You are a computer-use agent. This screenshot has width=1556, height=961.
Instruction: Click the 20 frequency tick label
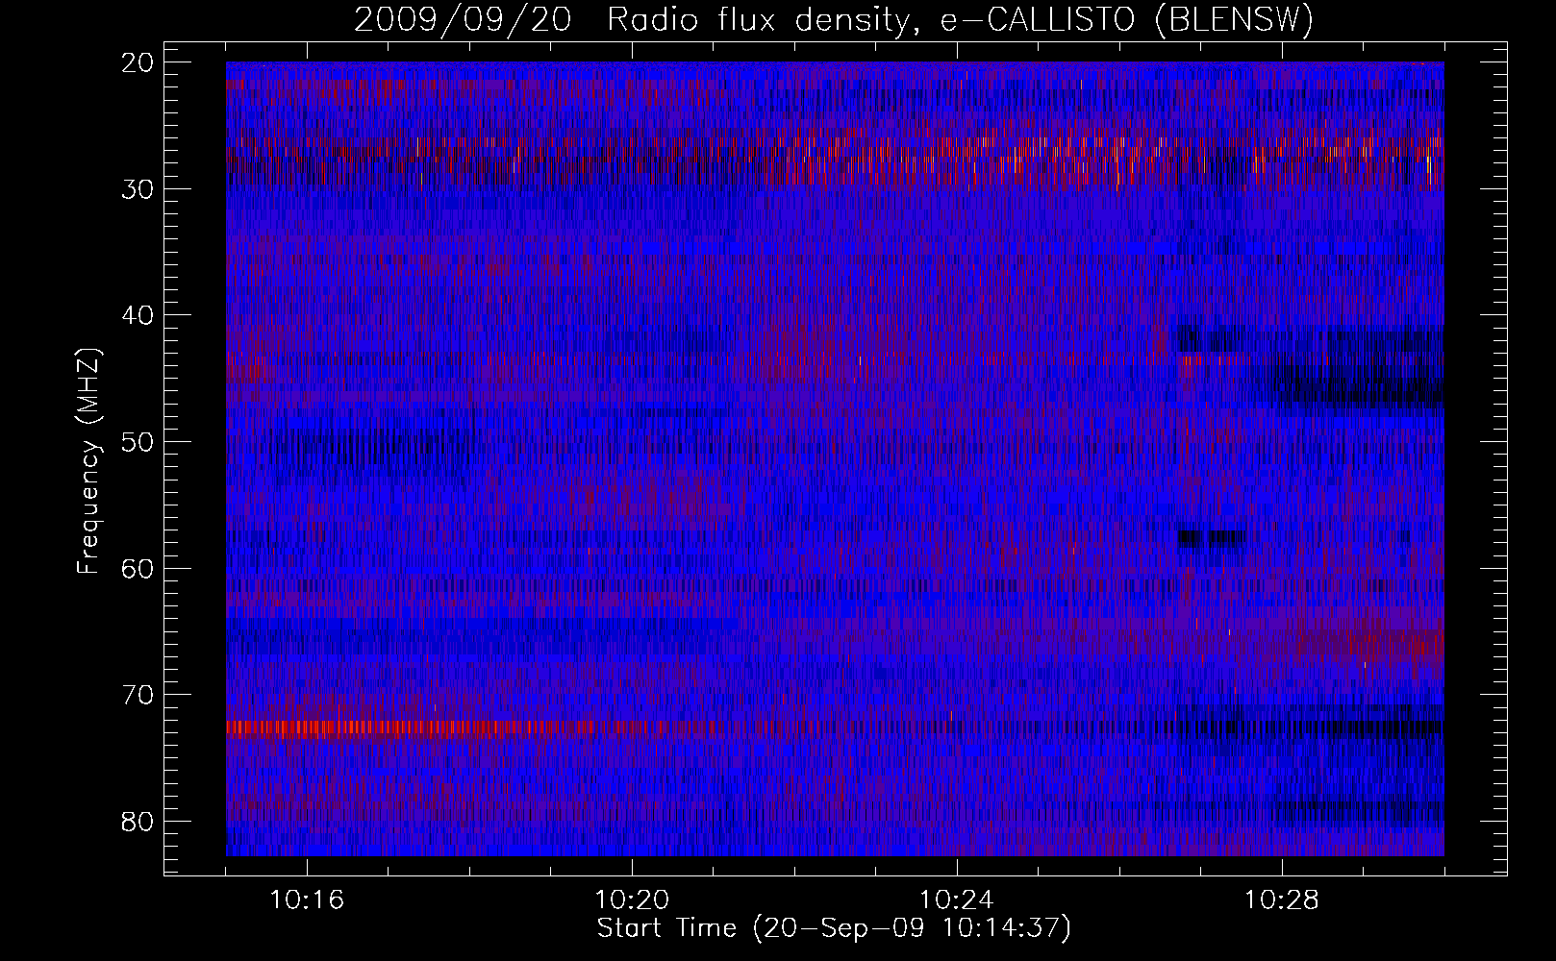[138, 62]
